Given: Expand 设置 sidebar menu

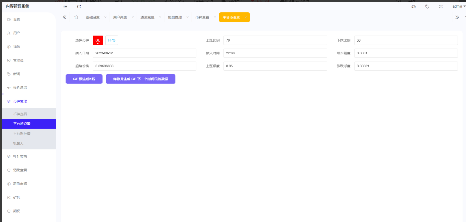Looking at the screenshot, I should [x=29, y=19].
